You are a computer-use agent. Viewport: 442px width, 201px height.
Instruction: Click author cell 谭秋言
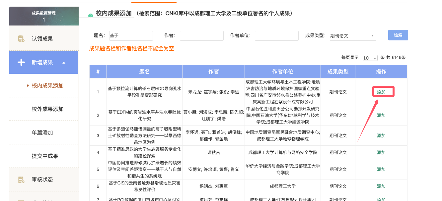[213, 153]
